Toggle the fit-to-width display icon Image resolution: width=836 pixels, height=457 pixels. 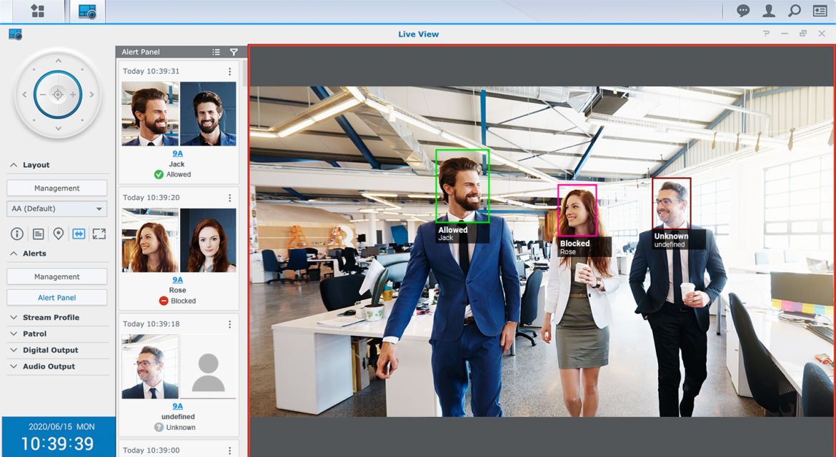pyautogui.click(x=79, y=233)
